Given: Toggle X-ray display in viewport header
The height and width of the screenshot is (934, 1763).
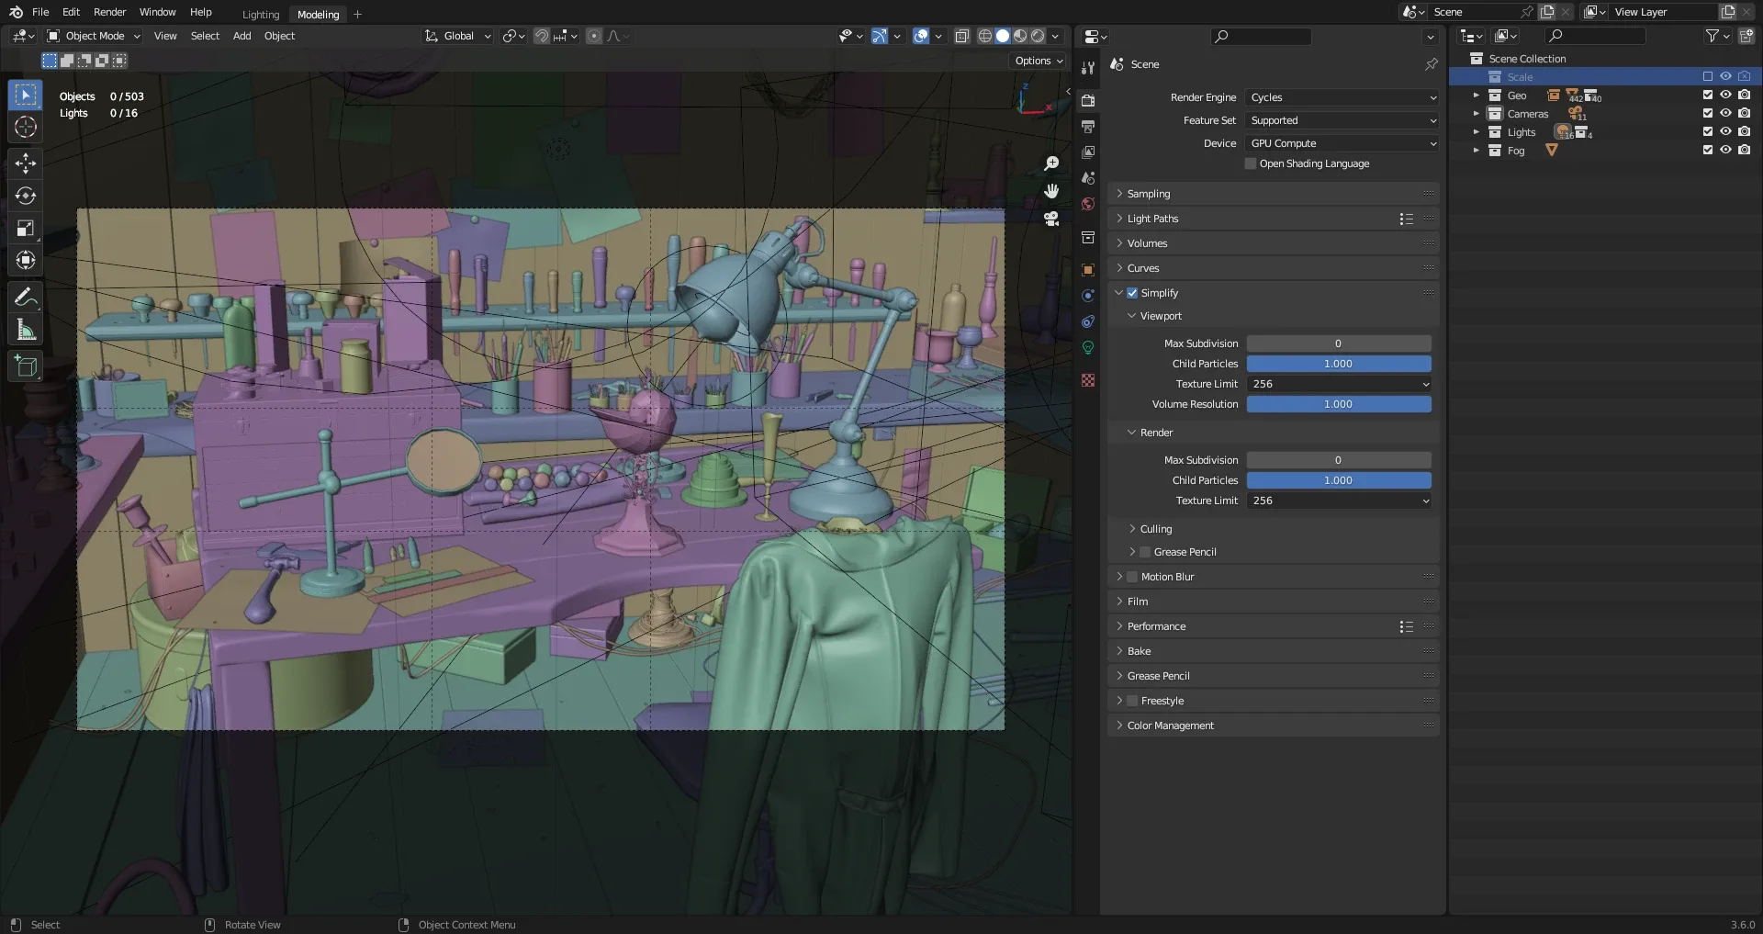Looking at the screenshot, I should coord(961,36).
